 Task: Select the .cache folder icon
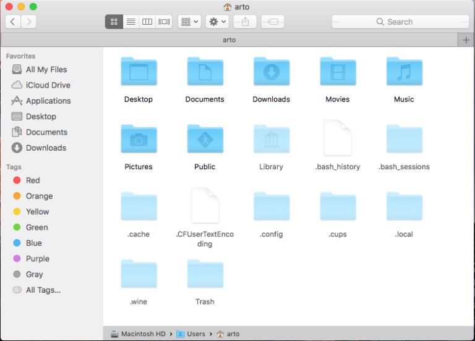coord(139,206)
